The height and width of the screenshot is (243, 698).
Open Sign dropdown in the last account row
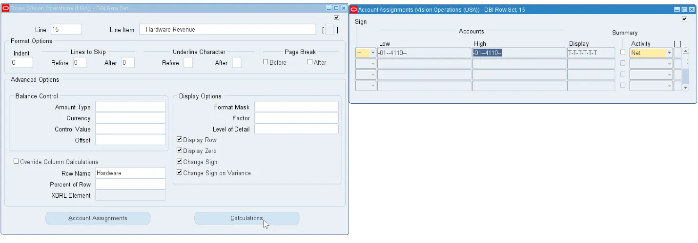tap(373, 86)
